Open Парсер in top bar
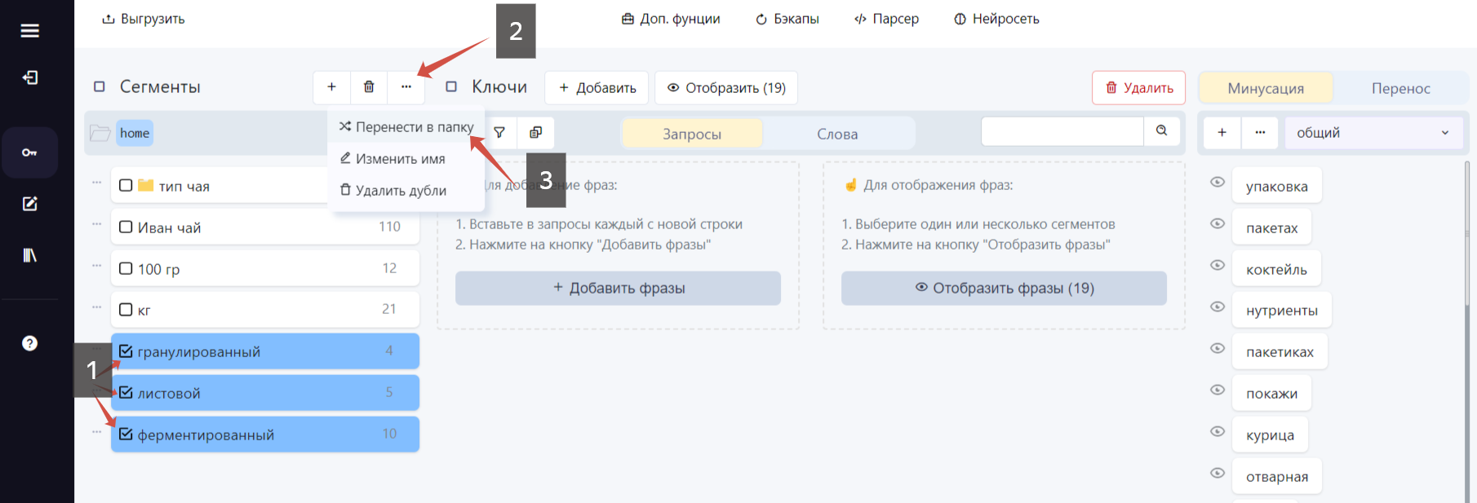 [886, 19]
